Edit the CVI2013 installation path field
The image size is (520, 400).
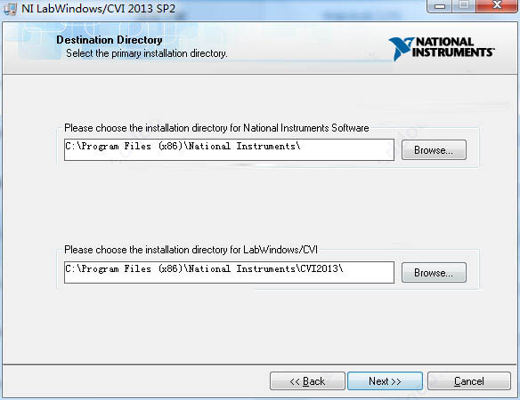pyautogui.click(x=229, y=273)
